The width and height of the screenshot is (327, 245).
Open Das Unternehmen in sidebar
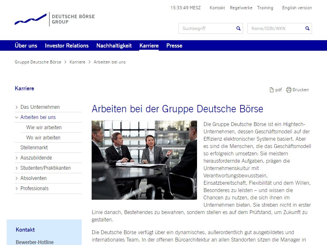[x=40, y=107]
